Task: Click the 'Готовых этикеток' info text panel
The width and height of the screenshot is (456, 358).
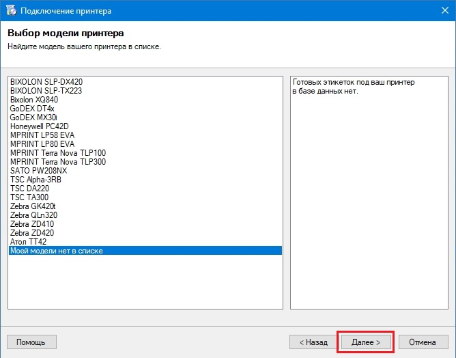Action: (x=369, y=193)
